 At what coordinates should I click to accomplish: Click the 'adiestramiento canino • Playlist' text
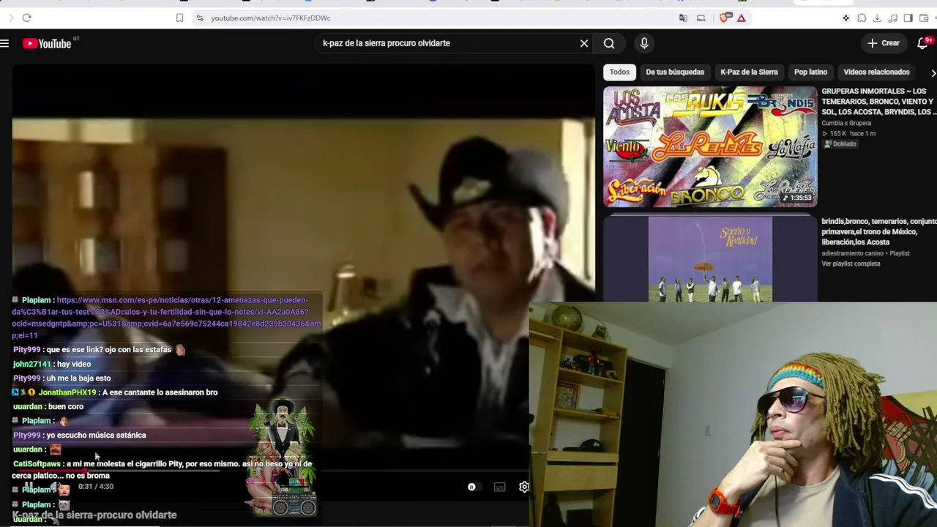865,253
